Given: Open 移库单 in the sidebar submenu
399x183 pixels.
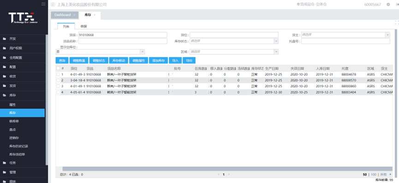Looking at the screenshot, I should [14, 121].
